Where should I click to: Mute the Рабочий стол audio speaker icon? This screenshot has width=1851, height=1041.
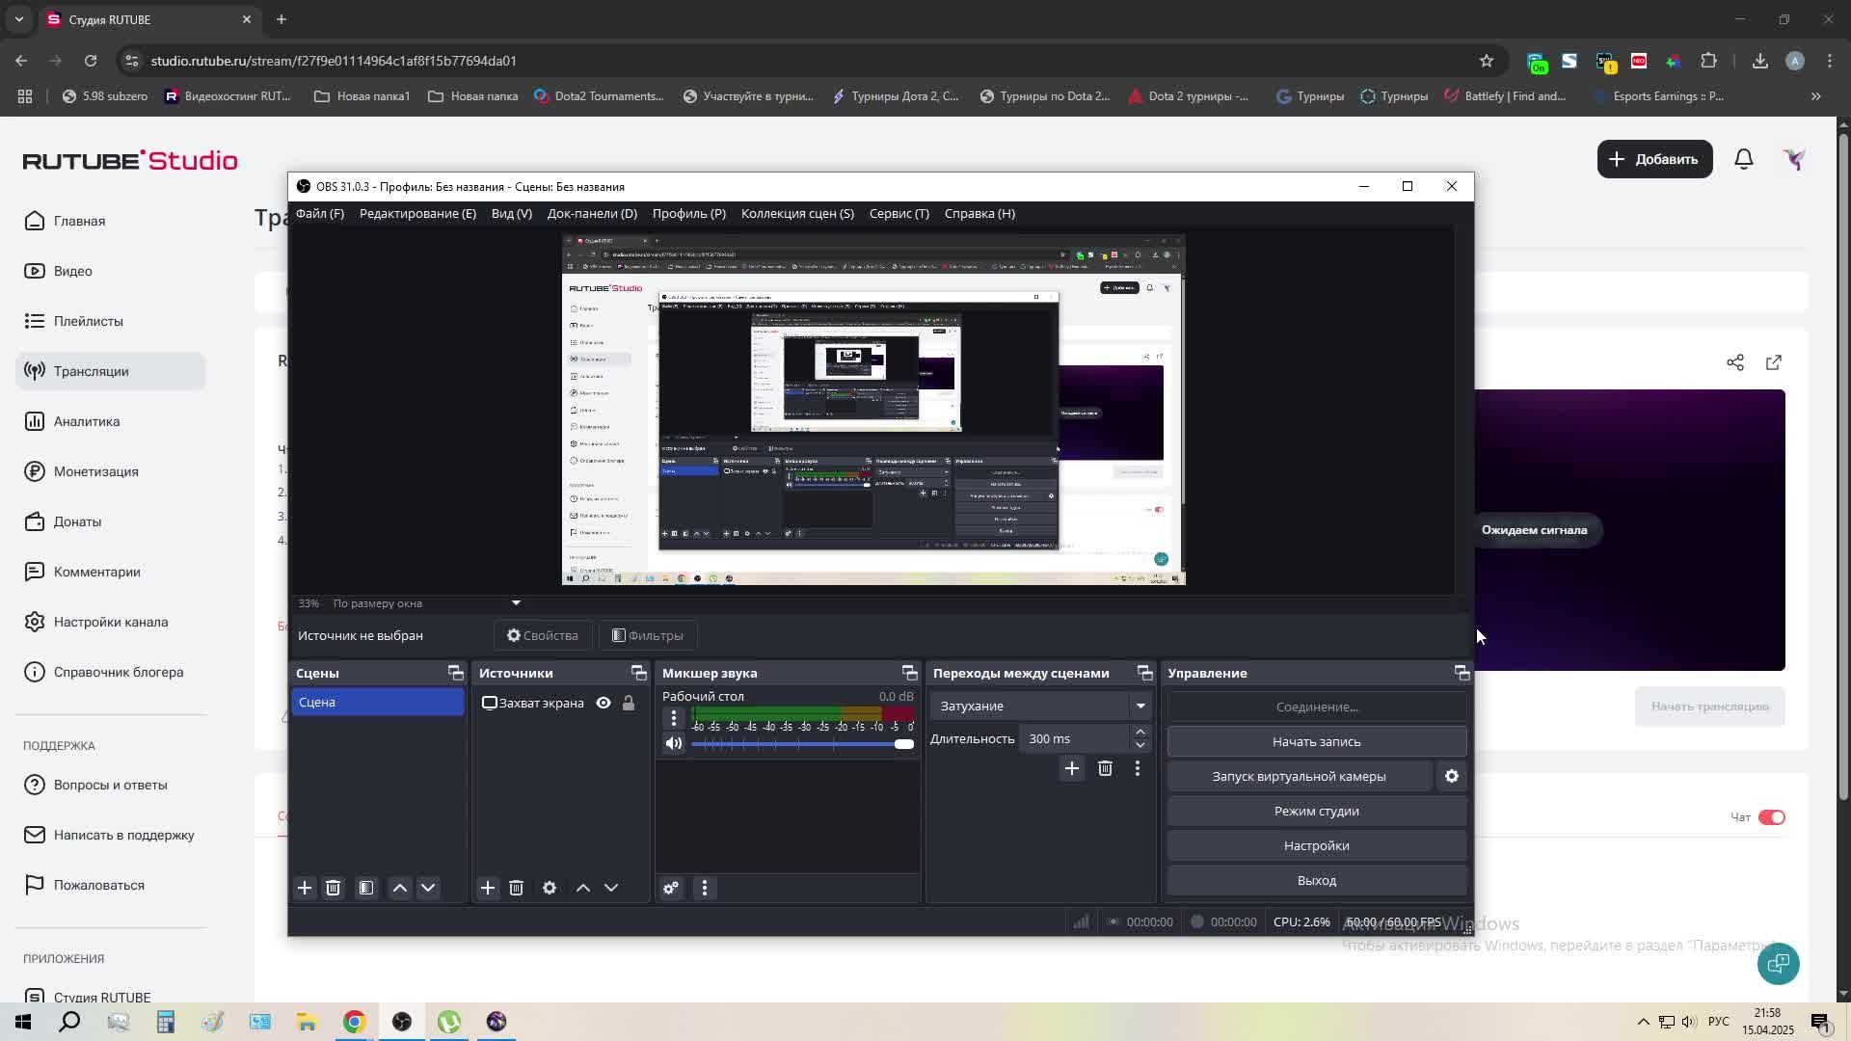pos(674,743)
